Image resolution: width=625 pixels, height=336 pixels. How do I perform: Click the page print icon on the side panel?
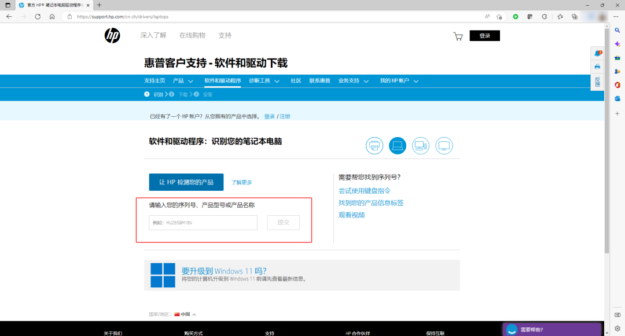pos(597,67)
